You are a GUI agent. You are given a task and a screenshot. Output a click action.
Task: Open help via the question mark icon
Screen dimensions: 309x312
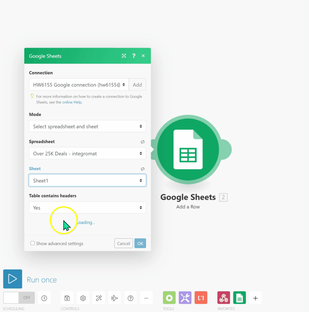tap(130, 298)
